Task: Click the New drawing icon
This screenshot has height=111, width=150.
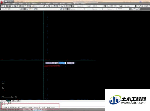Action: pos(2,6)
